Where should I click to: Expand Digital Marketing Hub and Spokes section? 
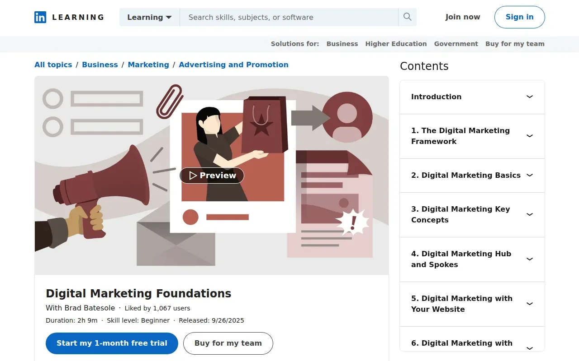(x=472, y=259)
